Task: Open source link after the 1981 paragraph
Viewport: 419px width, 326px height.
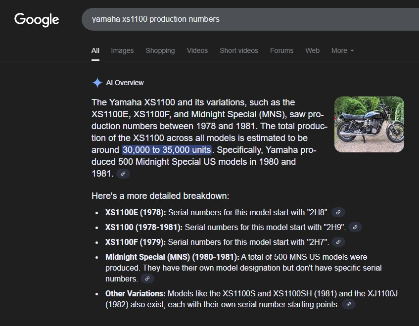Action: [x=123, y=174]
